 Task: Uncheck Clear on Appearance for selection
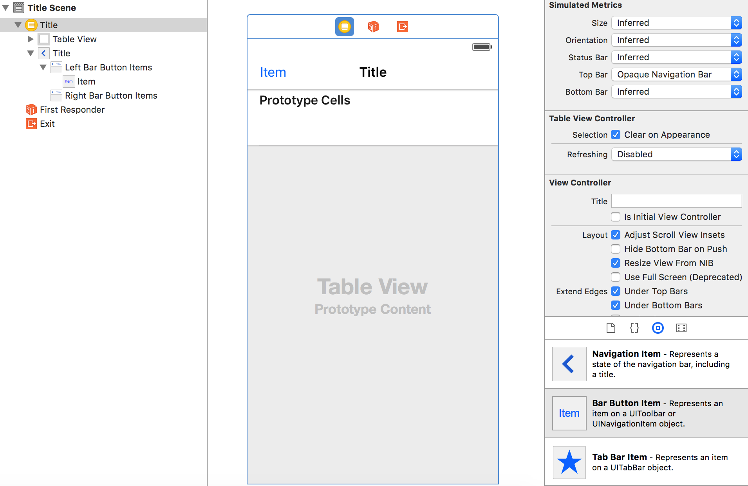[x=616, y=135]
